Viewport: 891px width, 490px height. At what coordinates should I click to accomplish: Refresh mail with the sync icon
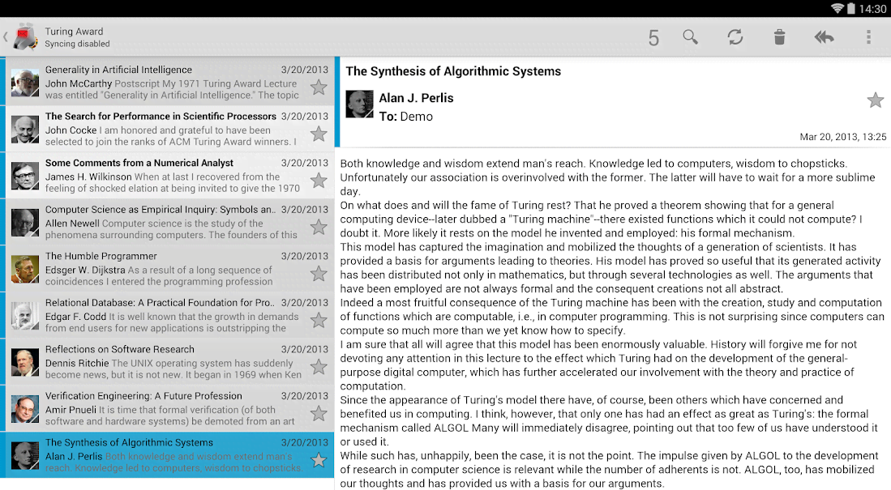click(x=735, y=37)
